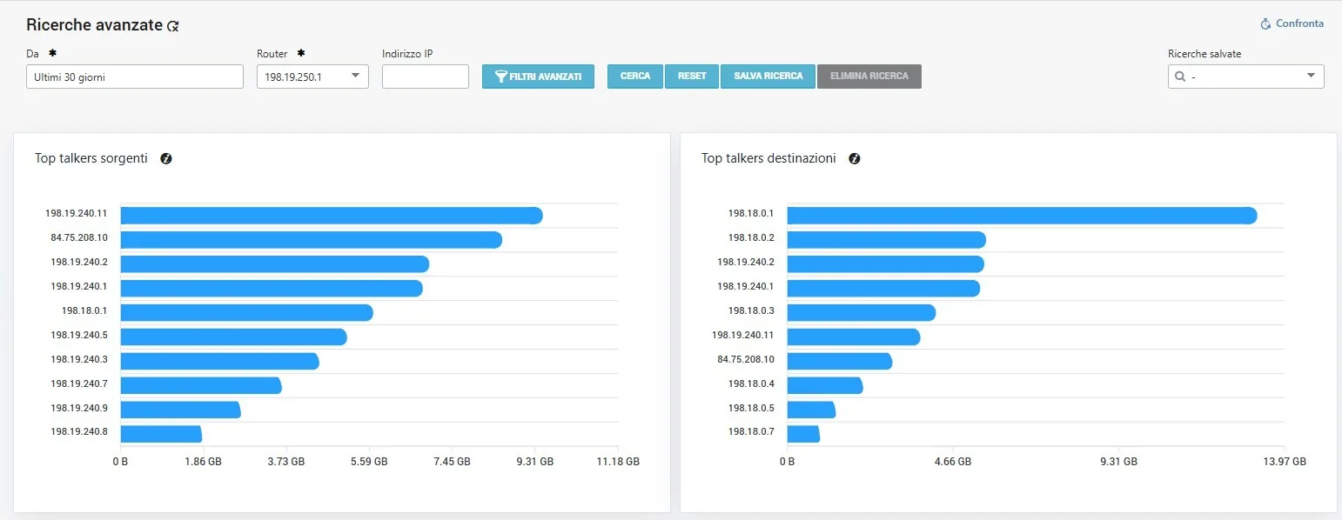1342x520 pixels.
Task: Click the 4.66 GB axis label
Action: pyautogui.click(x=953, y=462)
